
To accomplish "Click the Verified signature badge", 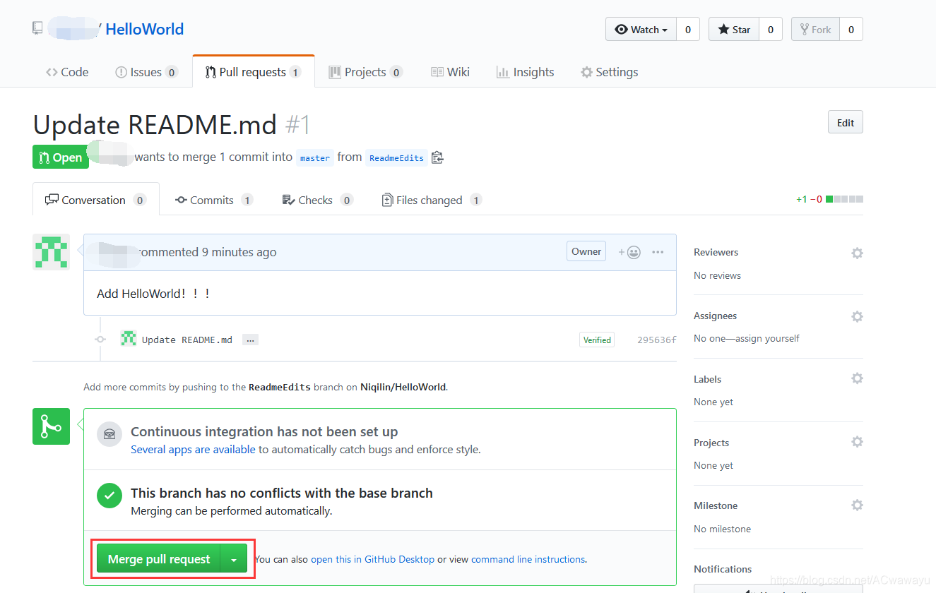I will pyautogui.click(x=597, y=340).
